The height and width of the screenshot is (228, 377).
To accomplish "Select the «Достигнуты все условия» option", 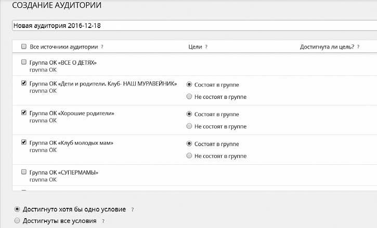I will tap(18, 221).
